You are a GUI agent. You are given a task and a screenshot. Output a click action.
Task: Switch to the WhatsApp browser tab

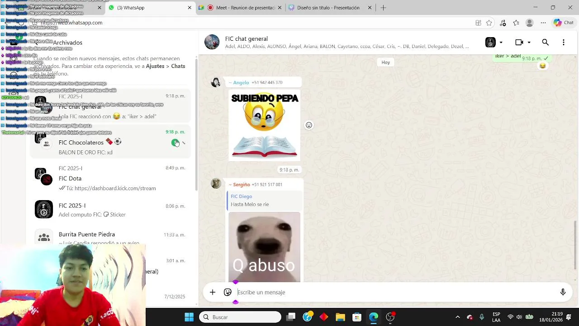149,8
